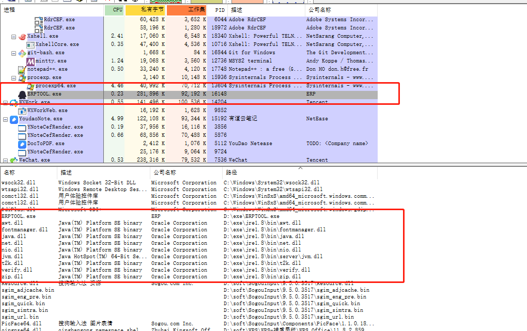This screenshot has height=331, width=527.
Task: Select the notepad++.exe process row
Action: pos(189,69)
